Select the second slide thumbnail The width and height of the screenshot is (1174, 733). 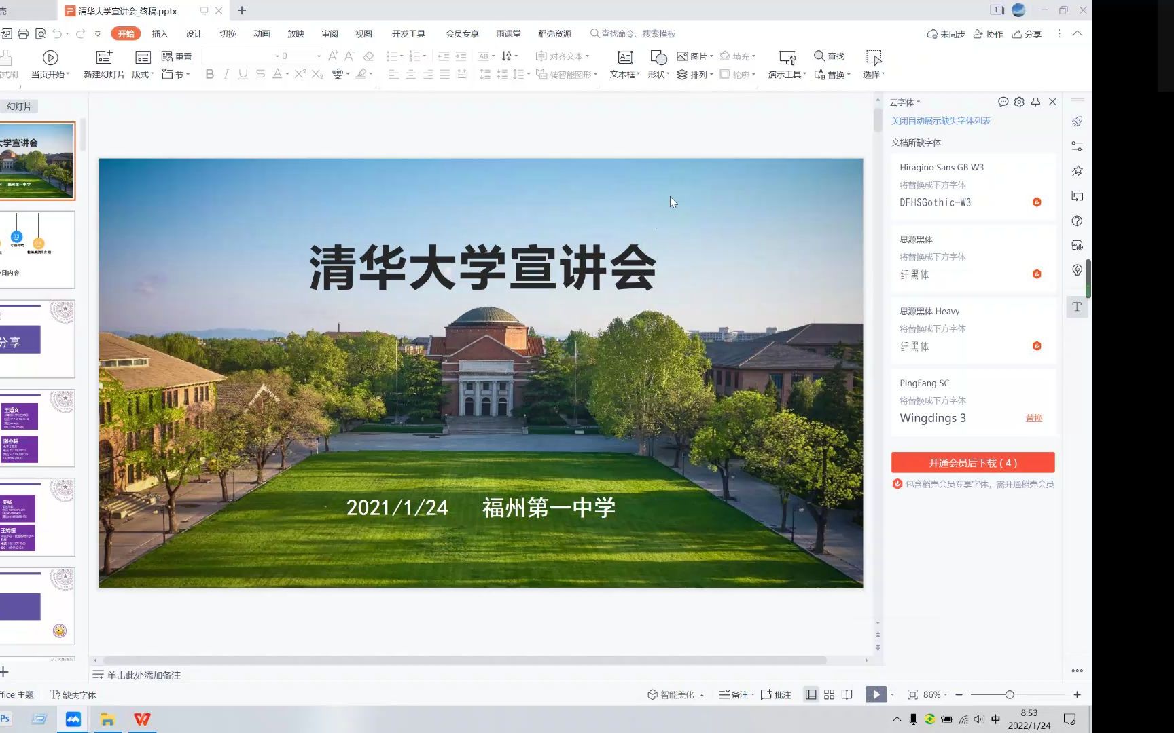pos(37,250)
